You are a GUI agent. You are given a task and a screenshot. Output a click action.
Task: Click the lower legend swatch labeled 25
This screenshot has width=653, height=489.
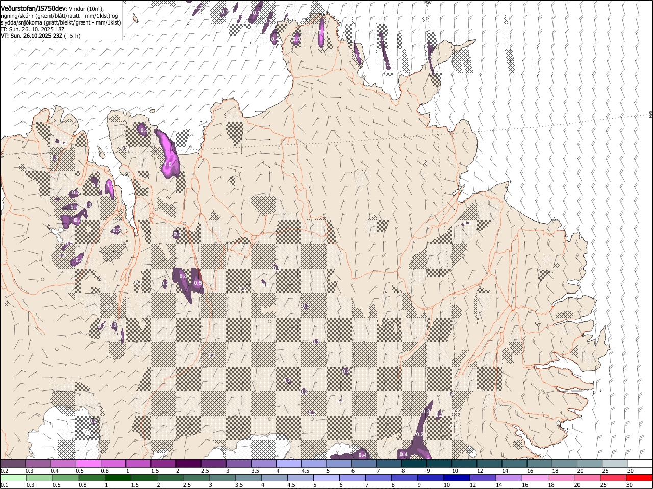(x=614, y=478)
